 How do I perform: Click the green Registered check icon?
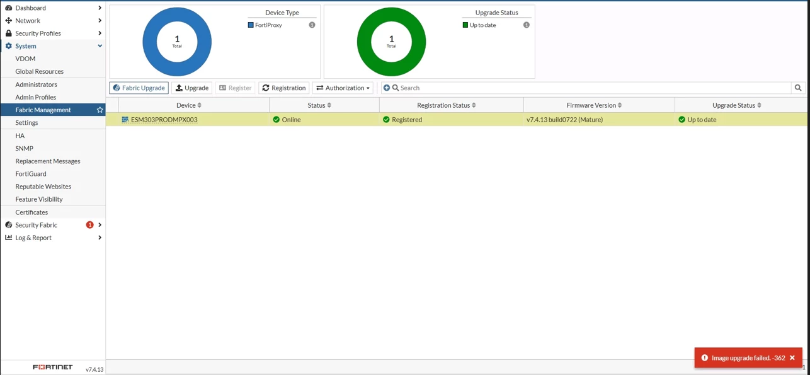click(386, 120)
